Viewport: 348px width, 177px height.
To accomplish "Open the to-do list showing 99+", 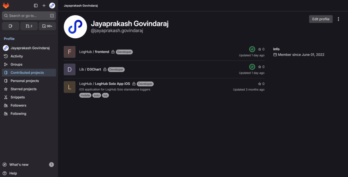I will pyautogui.click(x=47, y=26).
